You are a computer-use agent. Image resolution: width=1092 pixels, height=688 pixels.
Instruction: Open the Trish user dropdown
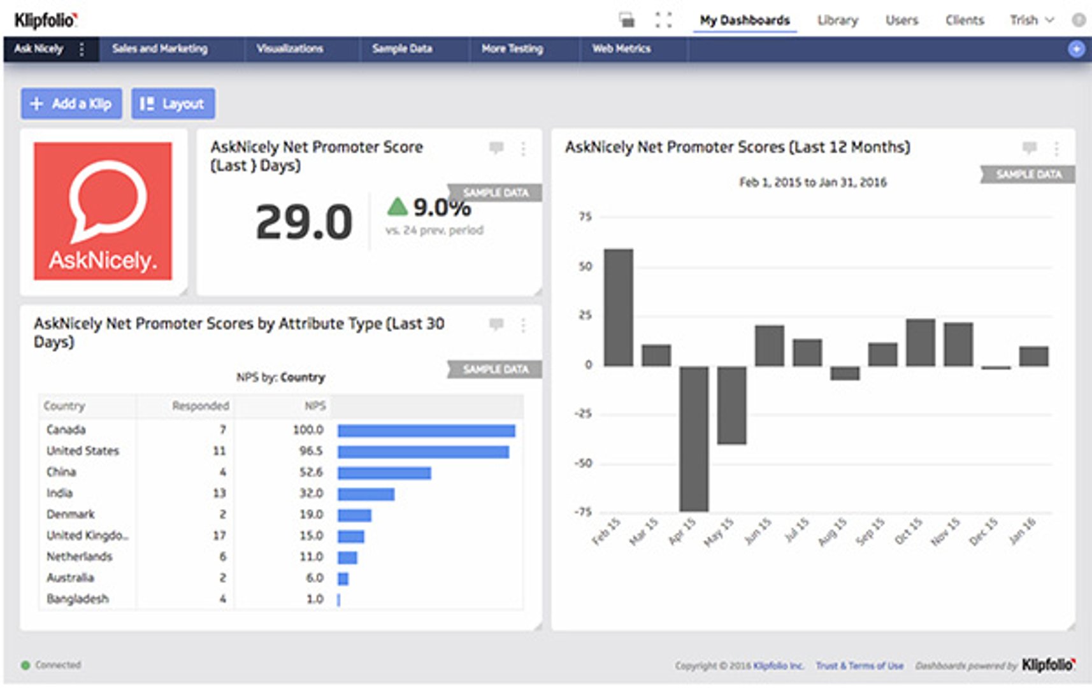point(1031,20)
